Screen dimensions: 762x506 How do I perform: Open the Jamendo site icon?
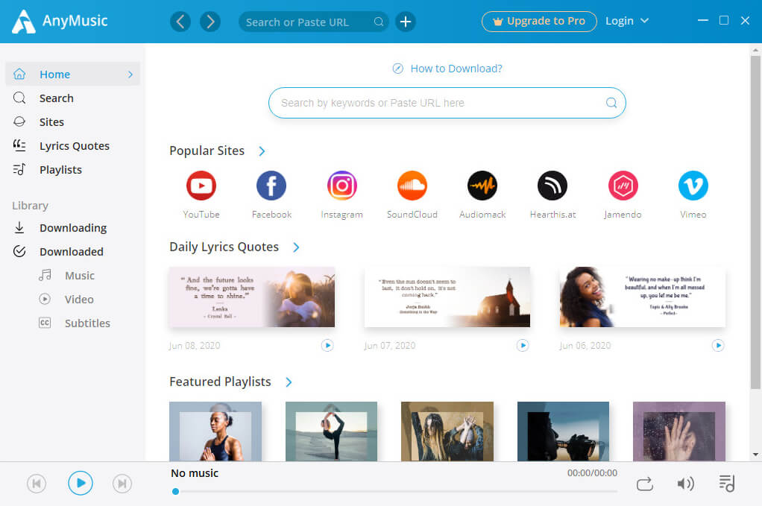623,186
